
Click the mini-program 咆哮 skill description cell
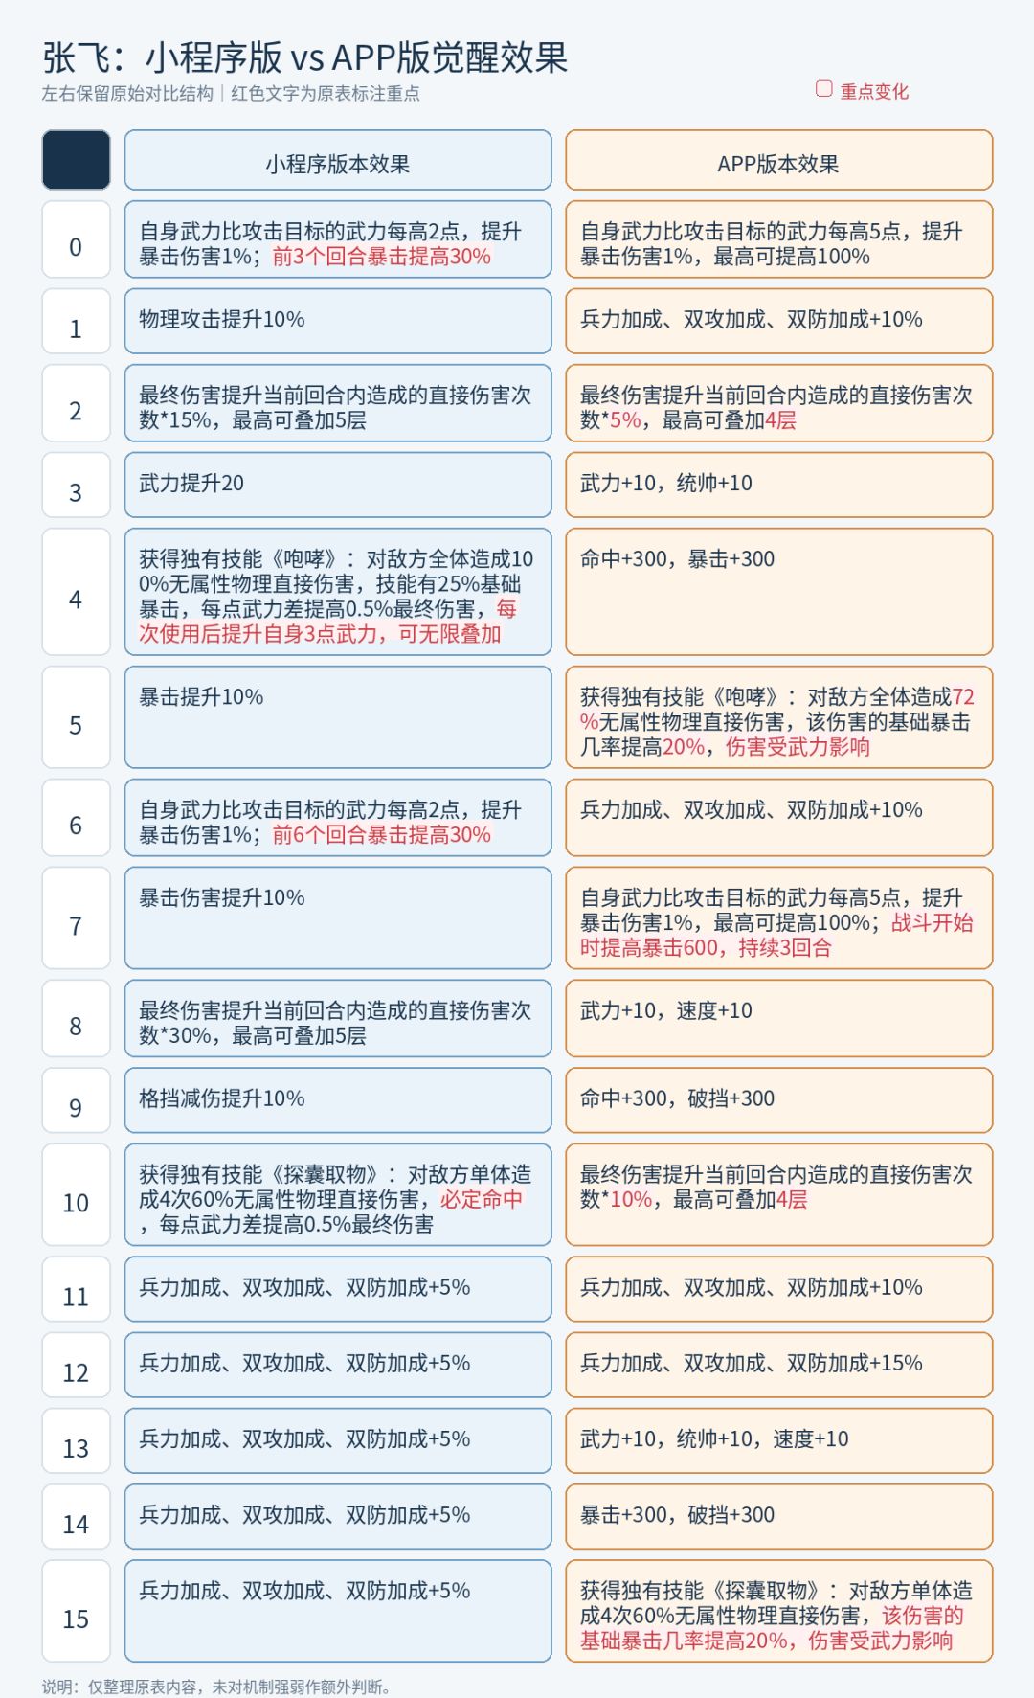coord(338,592)
